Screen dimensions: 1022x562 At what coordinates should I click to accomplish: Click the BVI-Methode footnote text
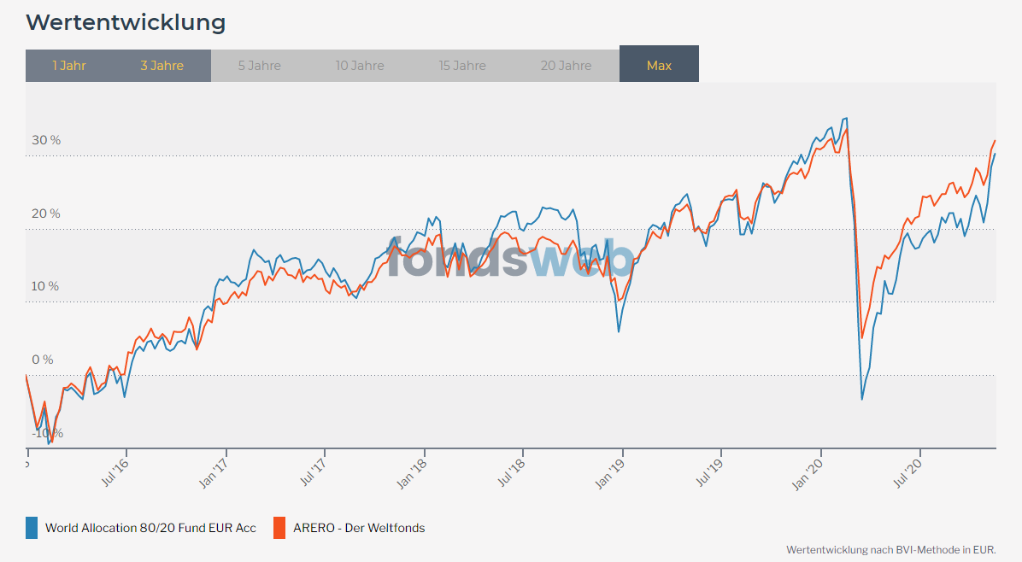[890, 549]
